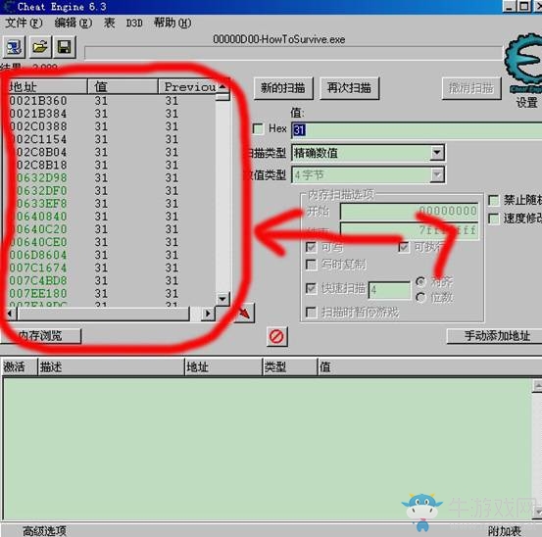542x537 pixels.
Task: Click results list scroll left arrow
Action: pyautogui.click(x=10, y=314)
